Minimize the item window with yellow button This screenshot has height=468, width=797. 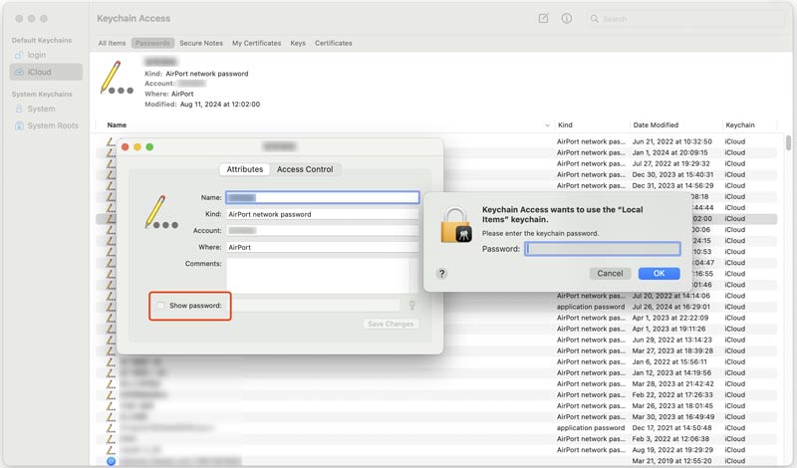[137, 146]
